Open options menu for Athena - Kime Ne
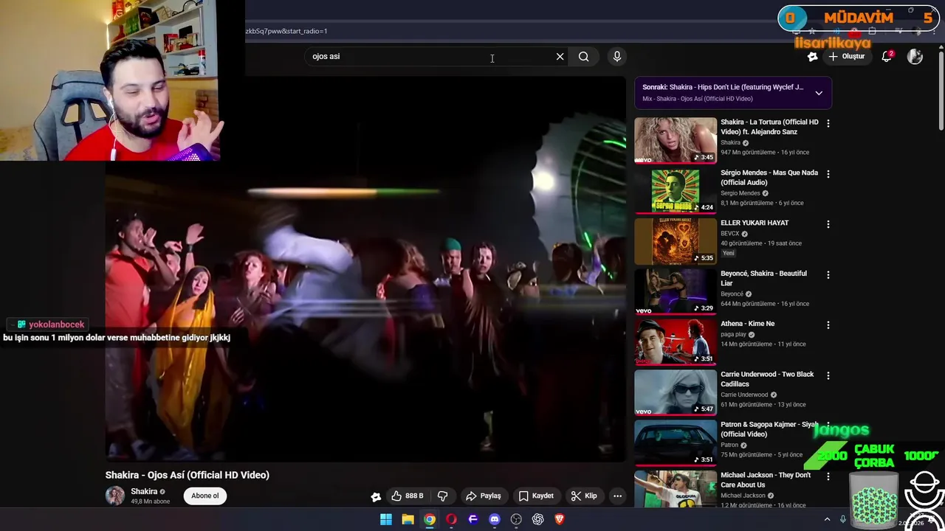 pos(828,324)
